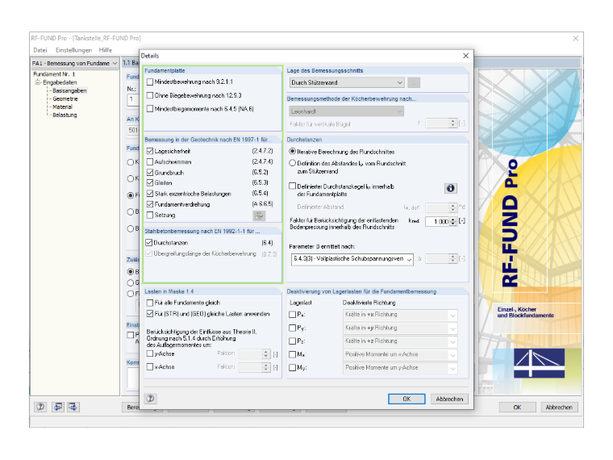Open Hilfe menu
The width and height of the screenshot is (613, 460).
[x=105, y=50]
